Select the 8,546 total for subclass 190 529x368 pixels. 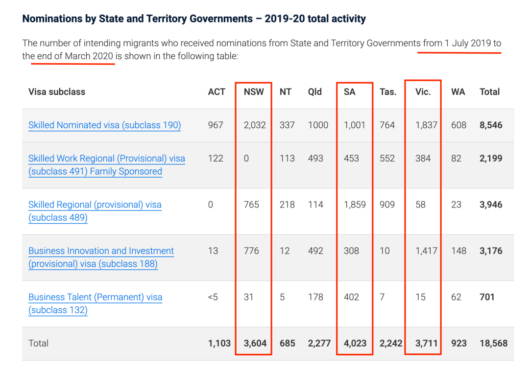pos(491,125)
